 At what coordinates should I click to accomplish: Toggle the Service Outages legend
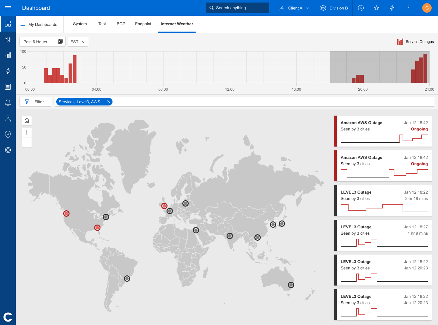click(415, 42)
